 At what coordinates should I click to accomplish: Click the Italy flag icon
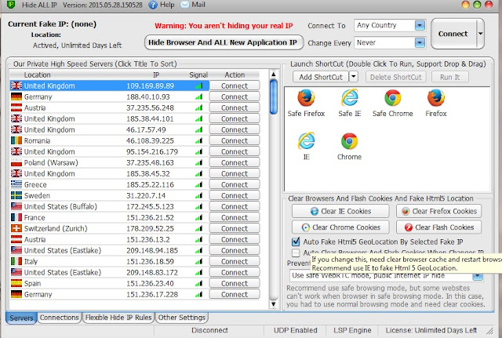(x=16, y=261)
